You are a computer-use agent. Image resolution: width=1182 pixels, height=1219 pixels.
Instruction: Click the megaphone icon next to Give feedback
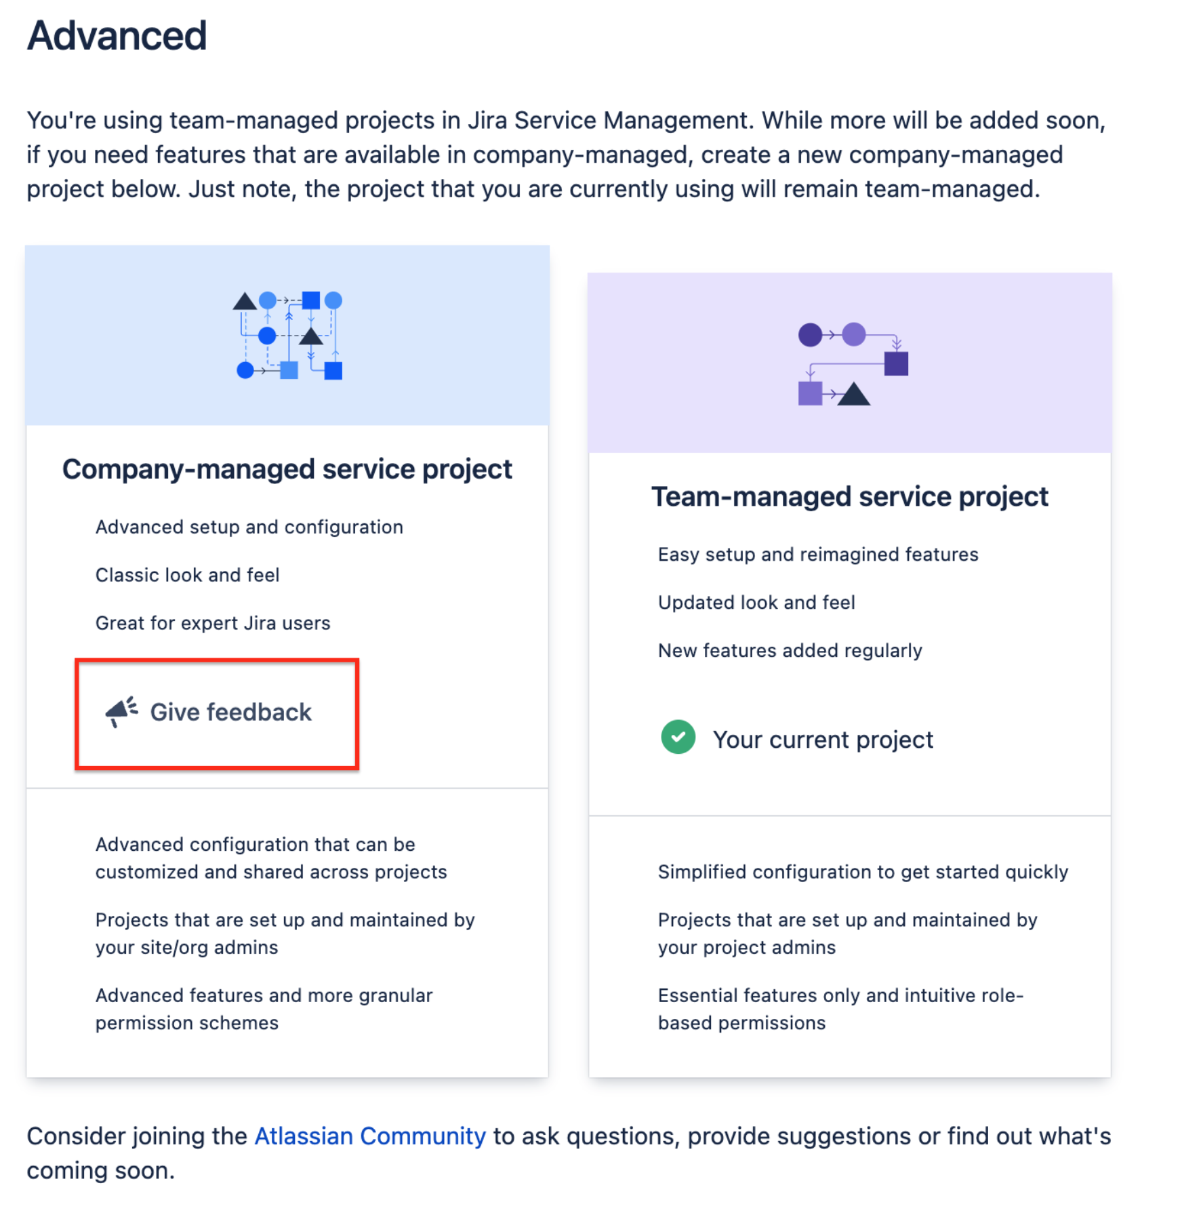pyautogui.click(x=121, y=712)
